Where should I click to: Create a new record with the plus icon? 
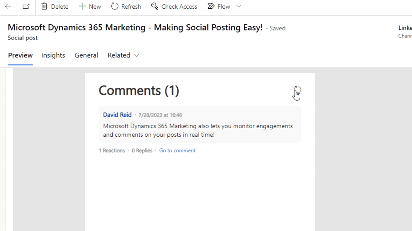(x=89, y=6)
